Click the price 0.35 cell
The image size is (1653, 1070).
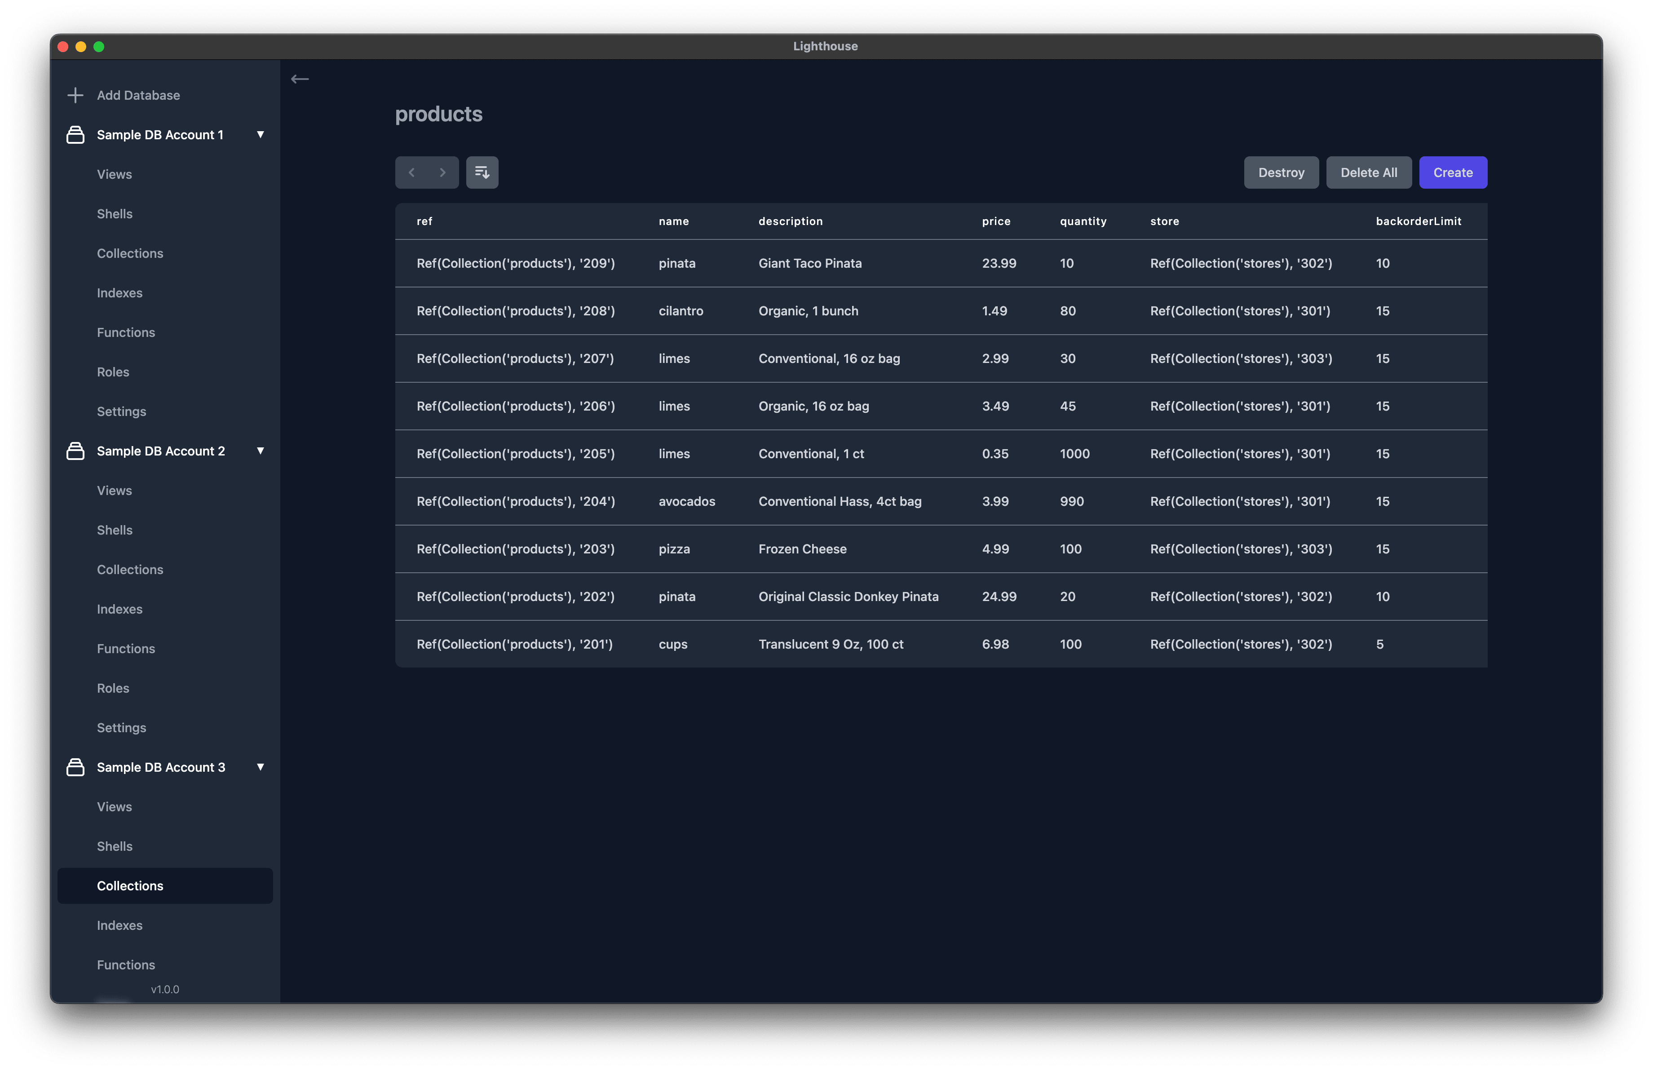994,454
